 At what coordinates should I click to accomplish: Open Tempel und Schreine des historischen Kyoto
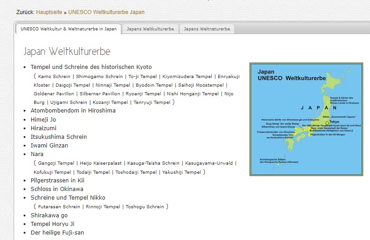(x=91, y=67)
